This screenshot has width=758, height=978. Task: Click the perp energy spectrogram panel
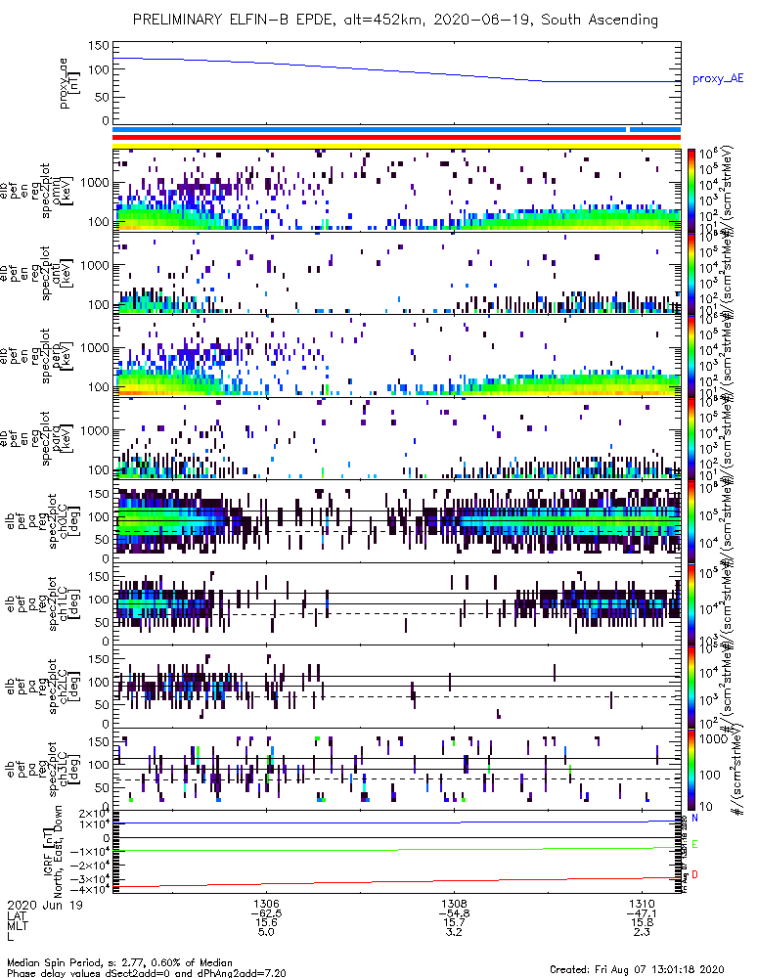(396, 356)
